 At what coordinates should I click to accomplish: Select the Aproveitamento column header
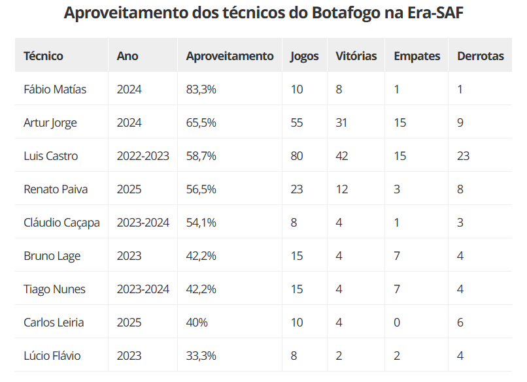click(x=229, y=56)
